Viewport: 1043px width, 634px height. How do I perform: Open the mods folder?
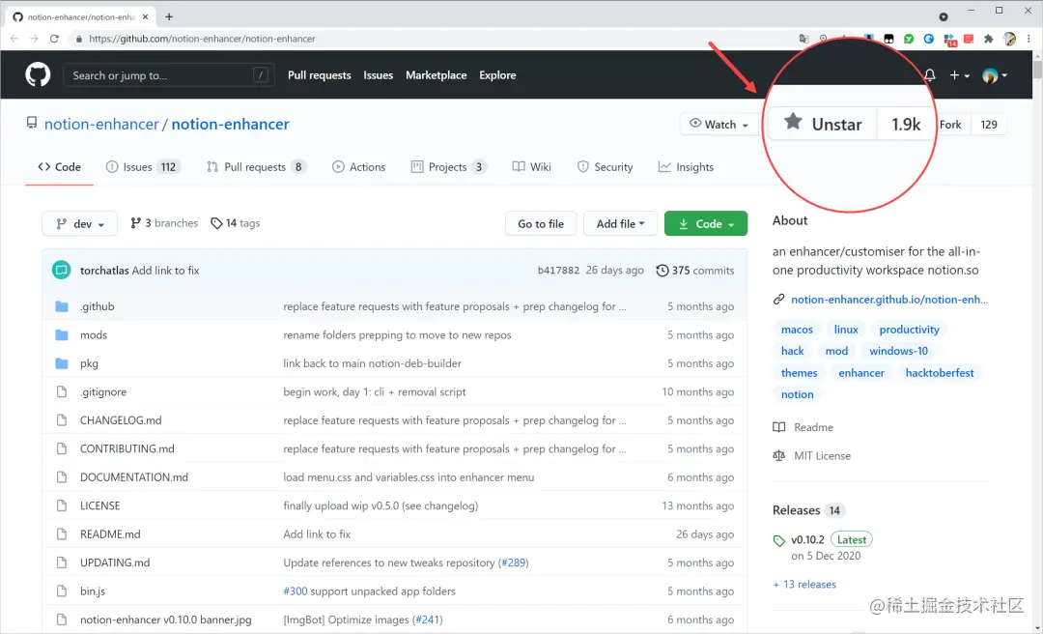click(x=93, y=335)
